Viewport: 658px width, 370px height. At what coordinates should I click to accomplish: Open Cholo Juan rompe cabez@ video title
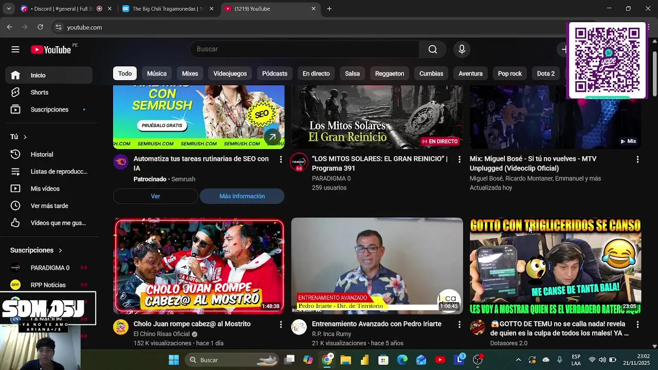coord(192,324)
